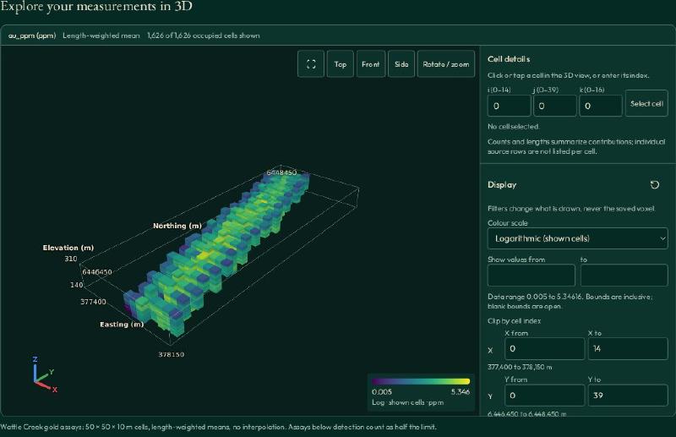This screenshot has height=437, width=676.
Task: Click the 310 elevation tick label
Action: (71, 259)
